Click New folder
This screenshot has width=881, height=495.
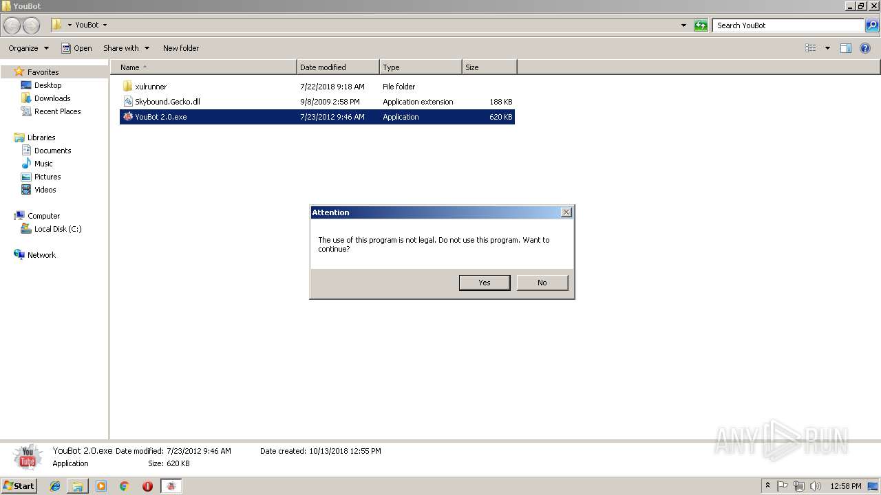[181, 48]
